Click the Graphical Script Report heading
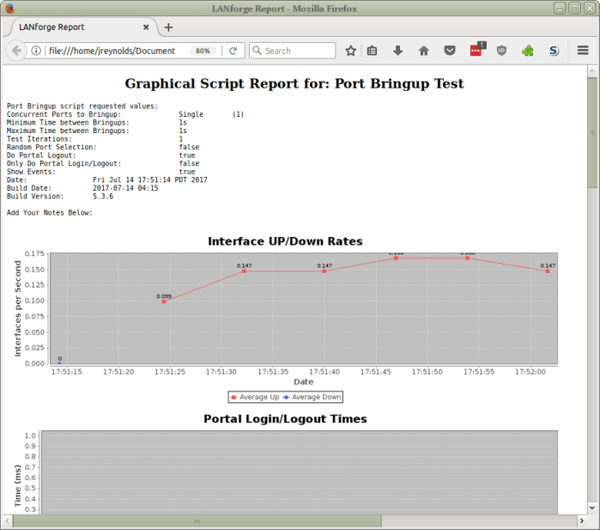The width and height of the screenshot is (600, 530). (294, 83)
